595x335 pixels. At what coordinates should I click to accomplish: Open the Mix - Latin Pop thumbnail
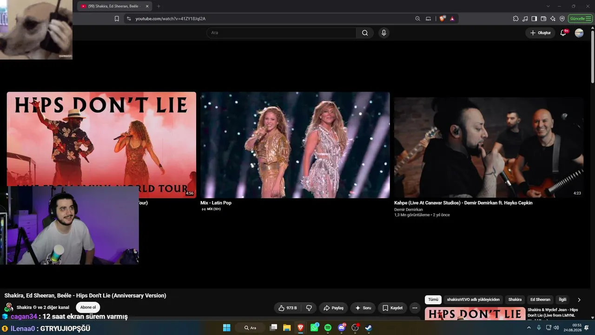click(x=295, y=145)
